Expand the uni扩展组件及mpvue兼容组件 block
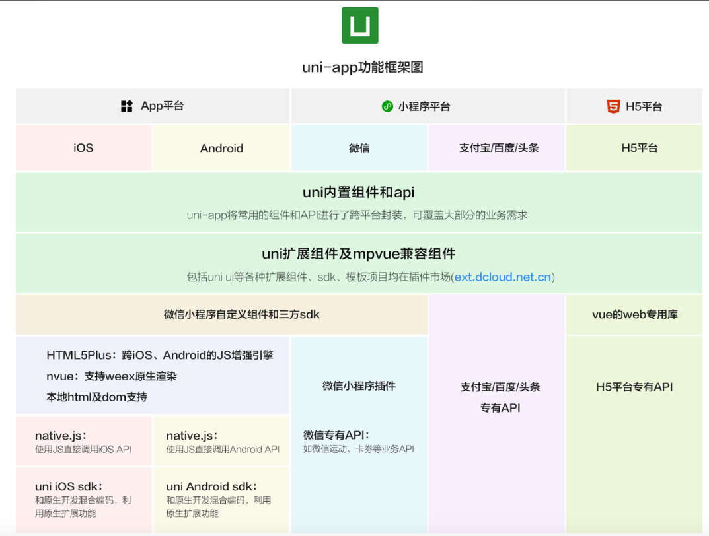 [x=359, y=262]
